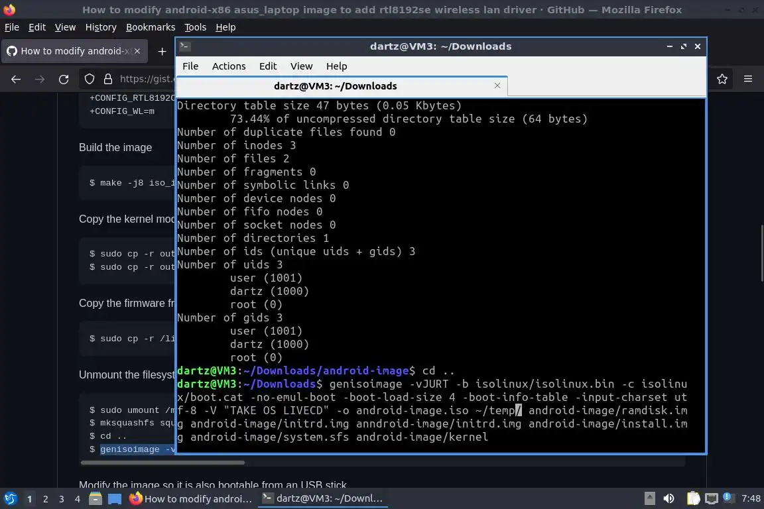The width and height of the screenshot is (764, 509).
Task: Click the network connection tray icon
Action: [x=712, y=498]
